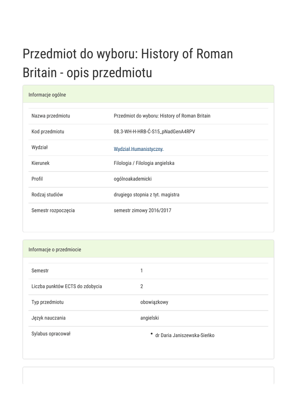Select the Informacje o przedmiocie panel header
Screen dimensions: 297x419
148,249
